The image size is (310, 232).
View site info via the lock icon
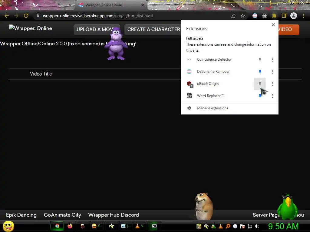coord(38,16)
